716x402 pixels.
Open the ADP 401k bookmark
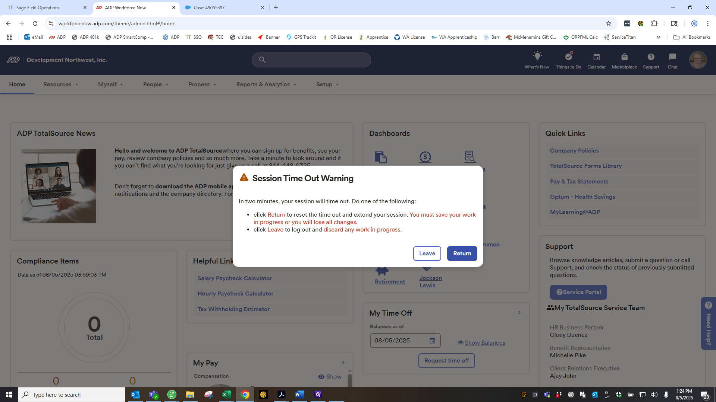coord(85,37)
